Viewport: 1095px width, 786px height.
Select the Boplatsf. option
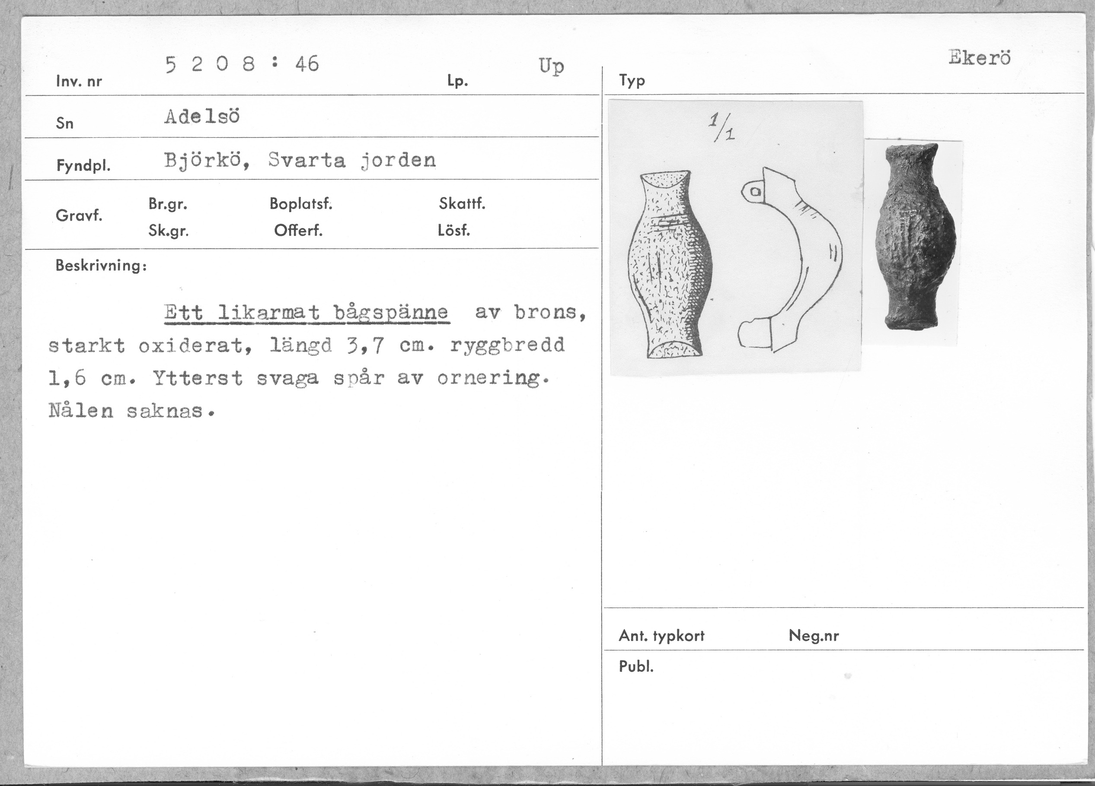pyautogui.click(x=301, y=204)
